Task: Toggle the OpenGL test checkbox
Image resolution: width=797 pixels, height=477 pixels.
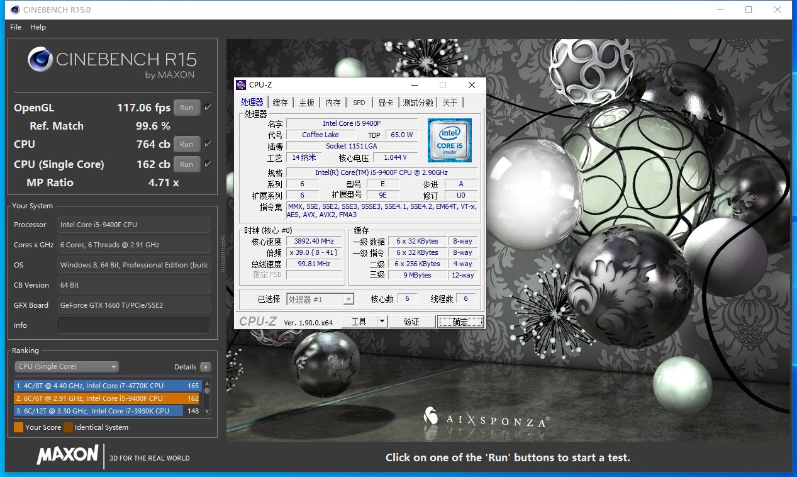Action: pos(208,108)
